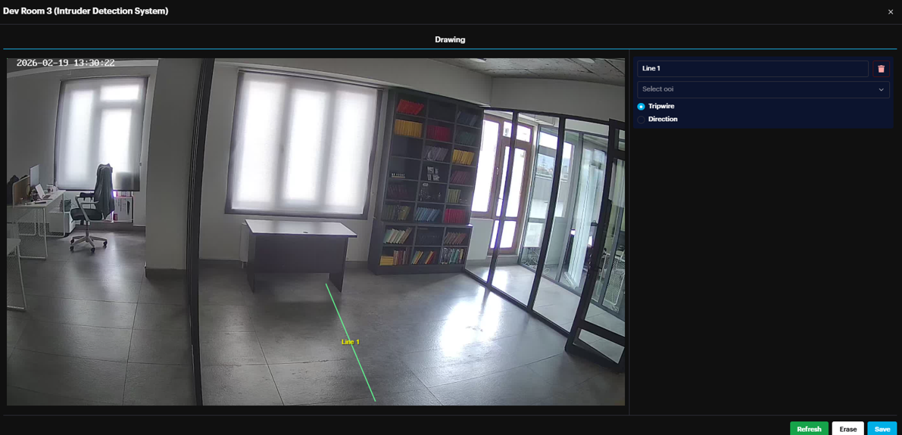902x435 pixels.
Task: Click the timestamp overlay on camera feed
Action: click(x=66, y=63)
